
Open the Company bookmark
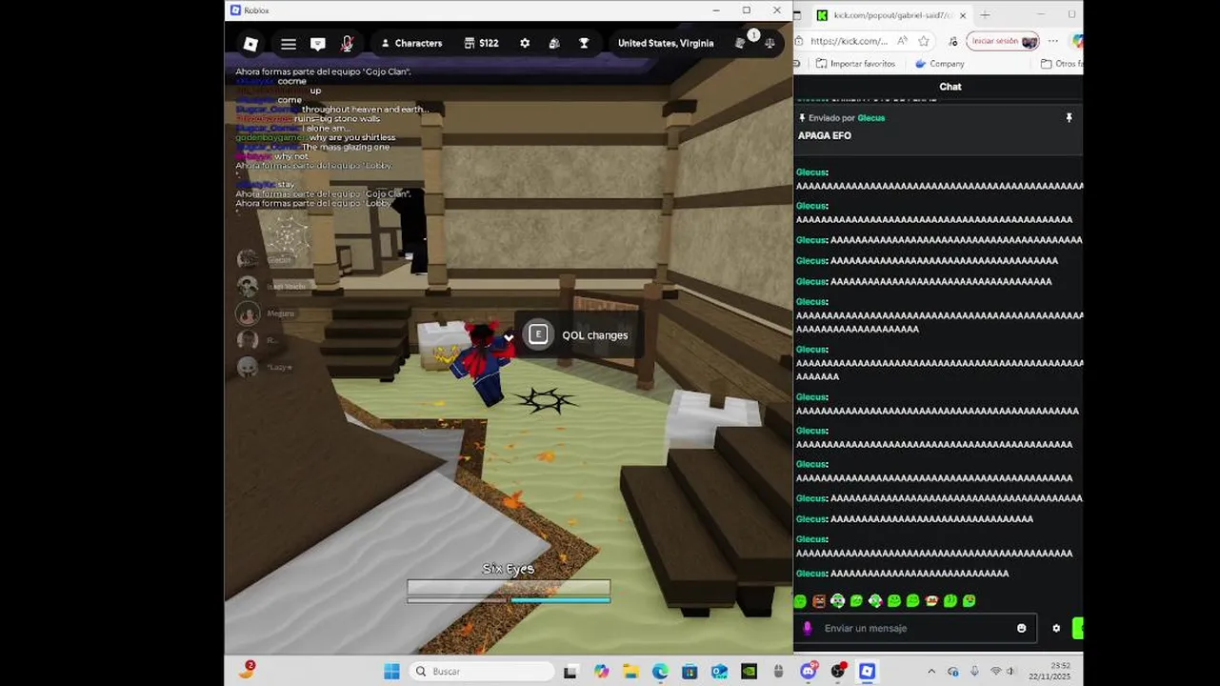pos(939,64)
